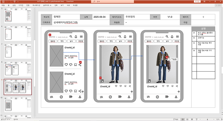Click the Save icon in the title bar

[3, 2]
